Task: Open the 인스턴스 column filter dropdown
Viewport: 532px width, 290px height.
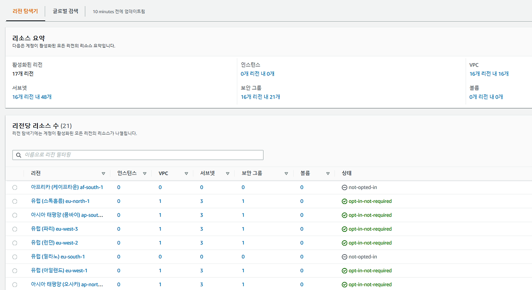Action: coord(145,173)
